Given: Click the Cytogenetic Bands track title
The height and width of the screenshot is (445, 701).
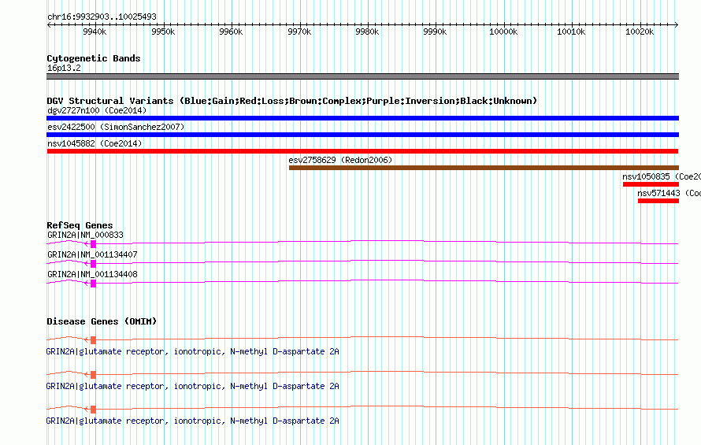Looking at the screenshot, I should [94, 58].
